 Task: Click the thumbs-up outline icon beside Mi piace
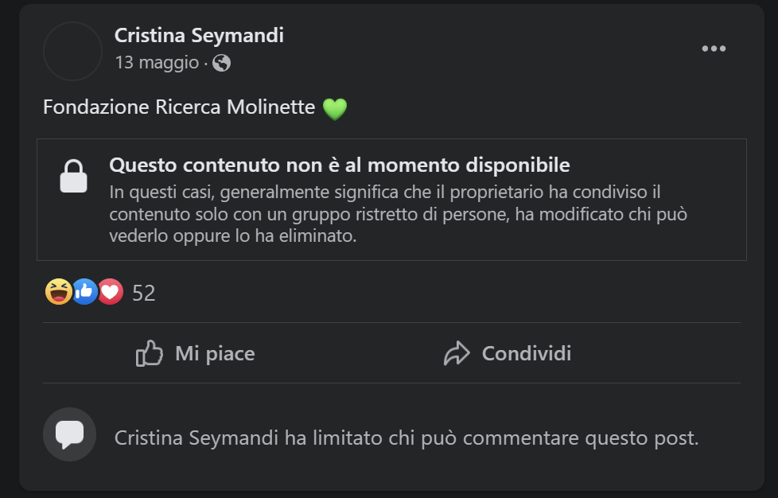(x=150, y=353)
